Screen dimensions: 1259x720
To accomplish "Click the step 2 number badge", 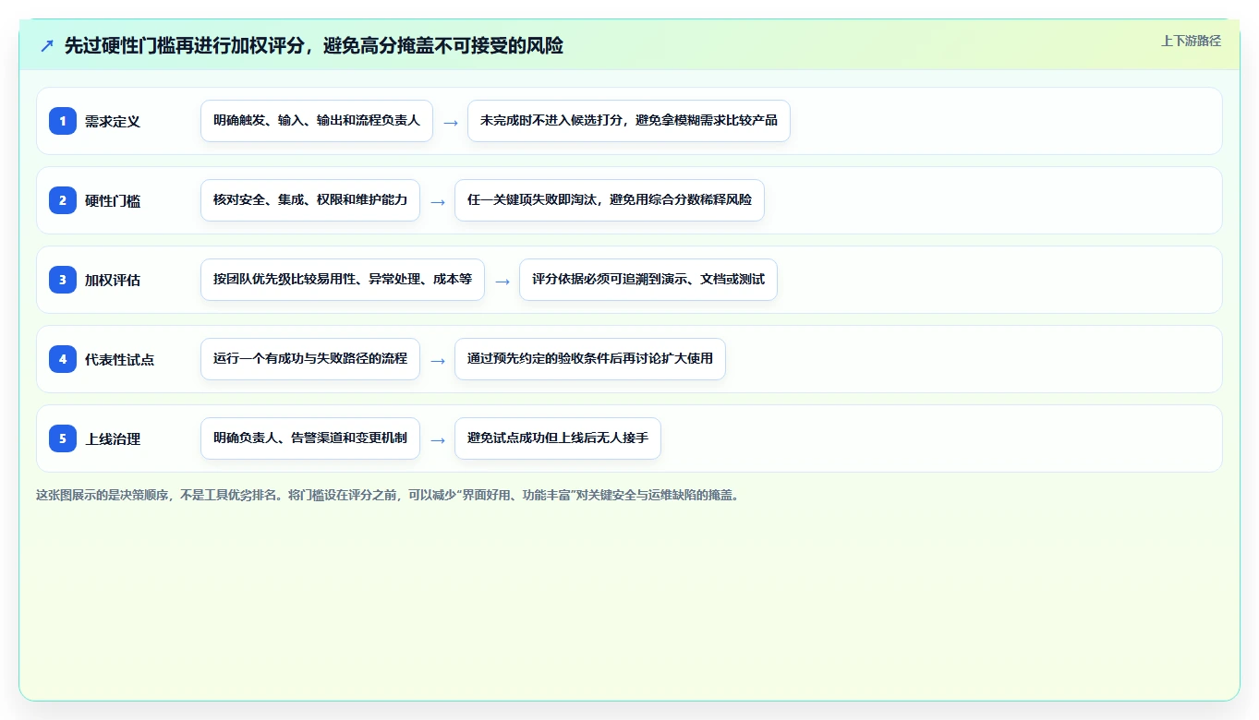I will tap(63, 200).
